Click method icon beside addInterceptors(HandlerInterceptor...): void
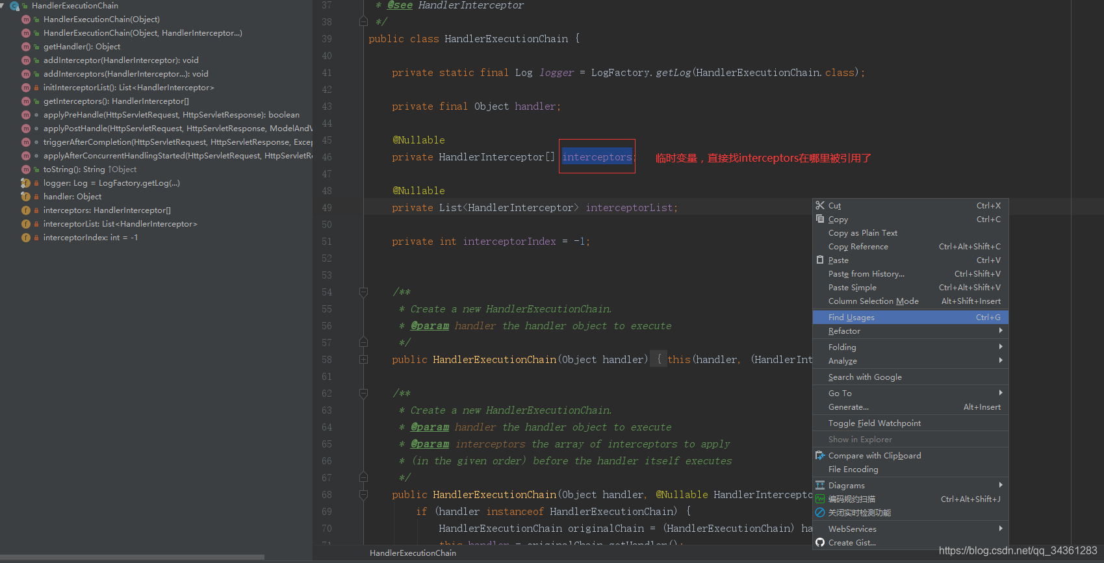 pyautogui.click(x=26, y=74)
